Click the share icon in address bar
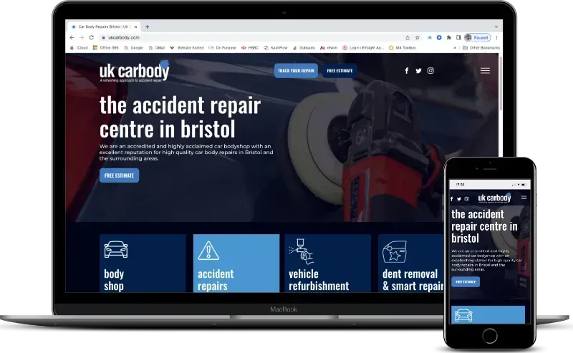573x353 pixels. coord(408,37)
